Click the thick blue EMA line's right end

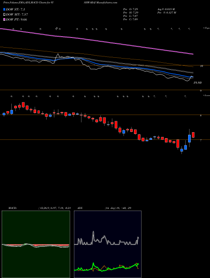[192, 77]
